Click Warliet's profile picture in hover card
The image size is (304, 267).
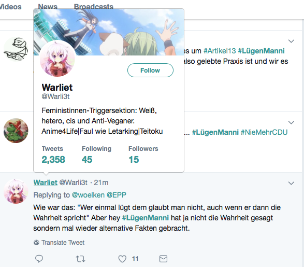57,58
